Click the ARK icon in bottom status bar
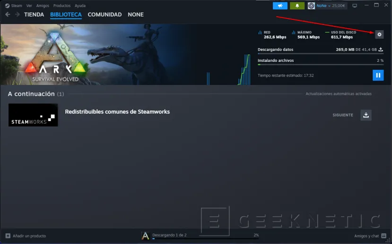This screenshot has height=244, width=392. 145,236
